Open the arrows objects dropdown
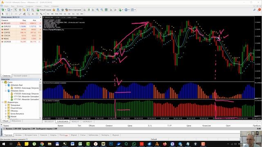Image resolution: width=262 pixels, height=147 pixels. pos(42,14)
